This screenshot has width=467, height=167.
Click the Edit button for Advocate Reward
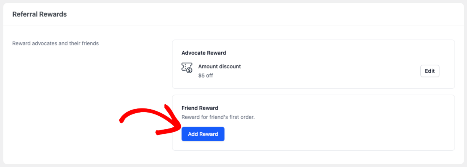pyautogui.click(x=429, y=71)
